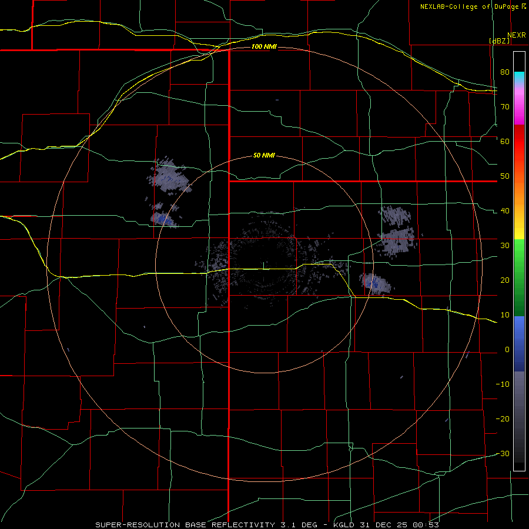Click the -10 dBZ value on the color scale
Viewport: 529px width, 529px height.
[x=503, y=384]
